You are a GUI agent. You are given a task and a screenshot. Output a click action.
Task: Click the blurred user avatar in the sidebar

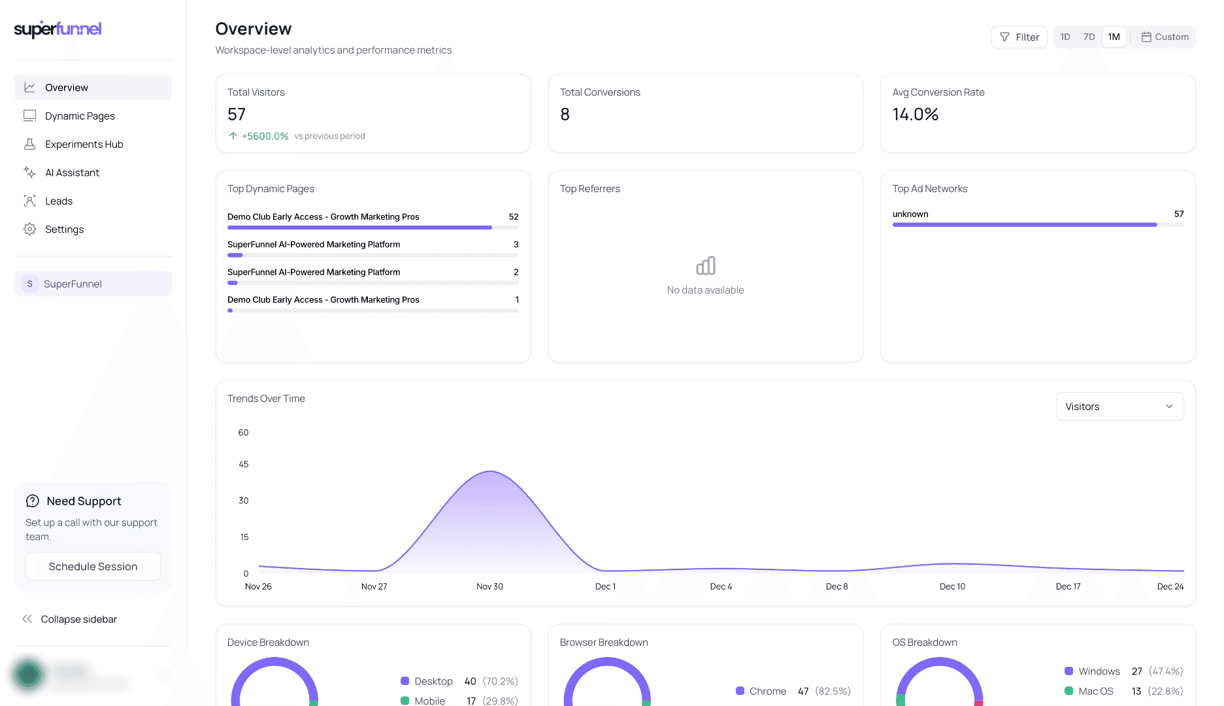coord(28,674)
